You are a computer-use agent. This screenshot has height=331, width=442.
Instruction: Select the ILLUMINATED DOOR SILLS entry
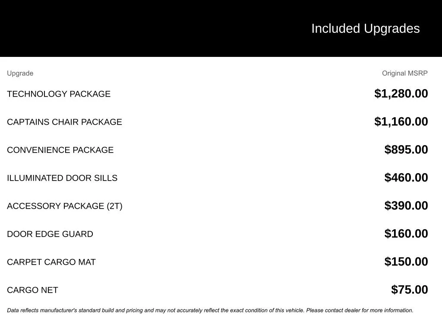62,178
